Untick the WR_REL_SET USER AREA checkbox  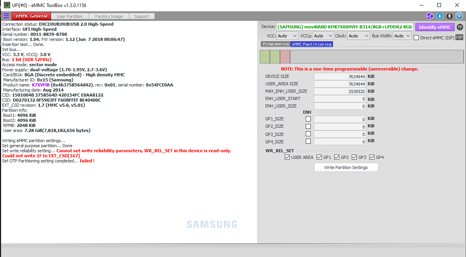coord(287,157)
